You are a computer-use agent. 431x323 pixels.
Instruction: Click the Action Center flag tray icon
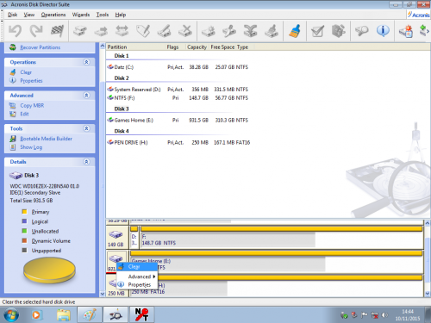pos(365,315)
